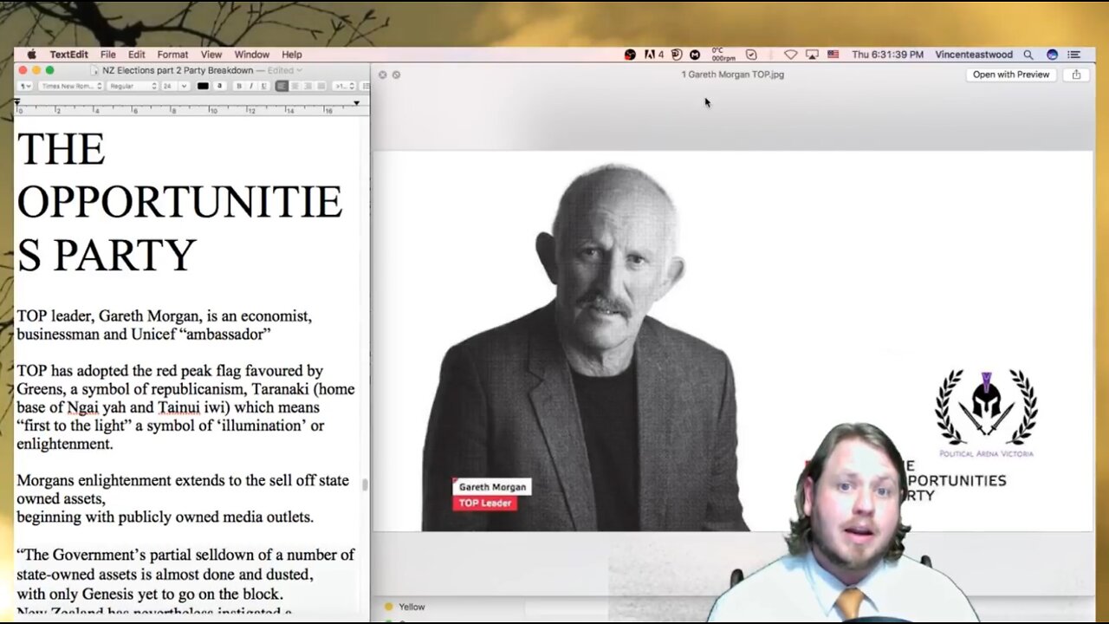Click the Gareth Morgan name label on image
Screen dimensions: 1109x624
tap(492, 487)
